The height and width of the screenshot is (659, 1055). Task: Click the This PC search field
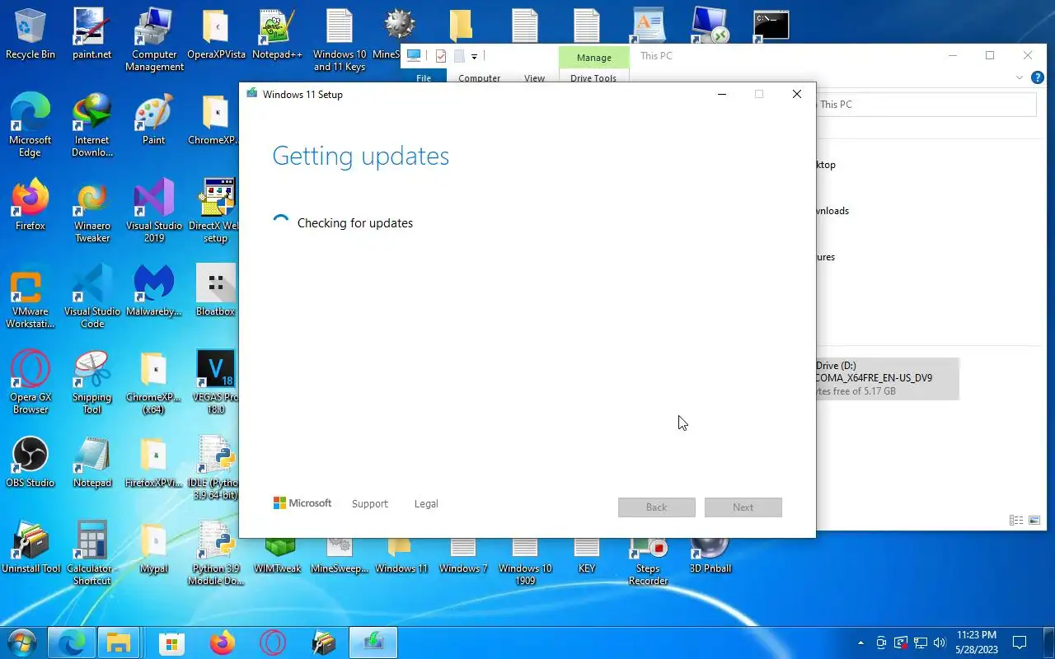(926, 105)
